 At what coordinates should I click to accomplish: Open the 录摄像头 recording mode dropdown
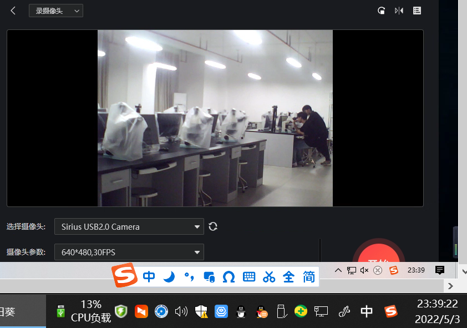pos(56,11)
